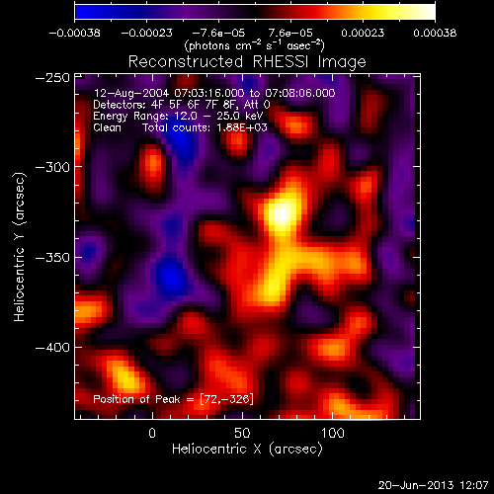Click the Heliocentric Y (arcsec) axis label
The width and height of the screenshot is (494, 494).
(x=19, y=247)
